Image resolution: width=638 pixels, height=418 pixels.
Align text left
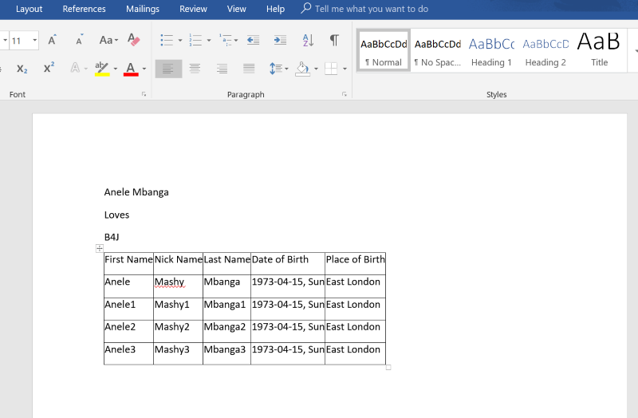[x=168, y=69]
